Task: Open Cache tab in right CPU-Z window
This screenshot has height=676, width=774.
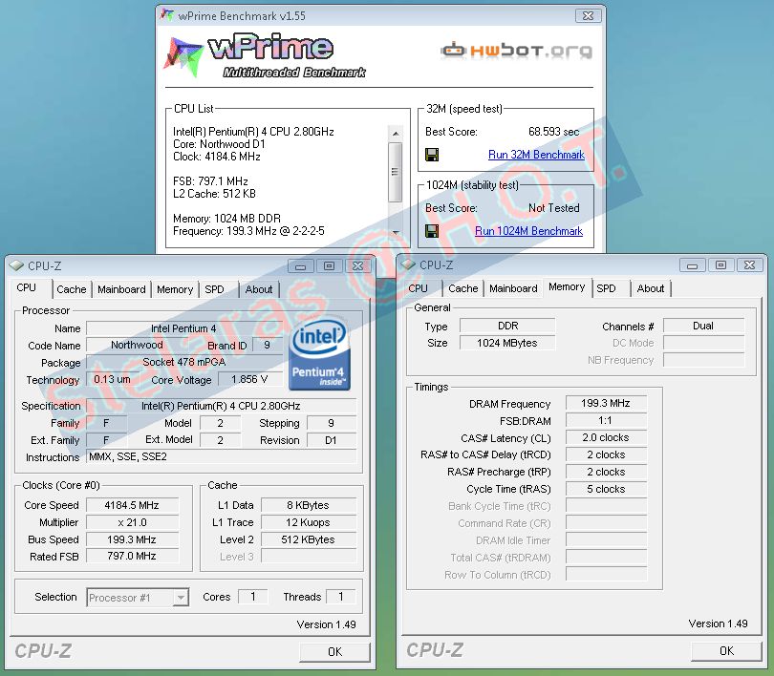Action: click(463, 288)
